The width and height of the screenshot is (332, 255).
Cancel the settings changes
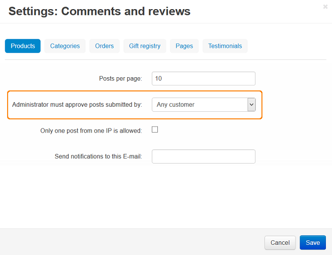click(280, 243)
